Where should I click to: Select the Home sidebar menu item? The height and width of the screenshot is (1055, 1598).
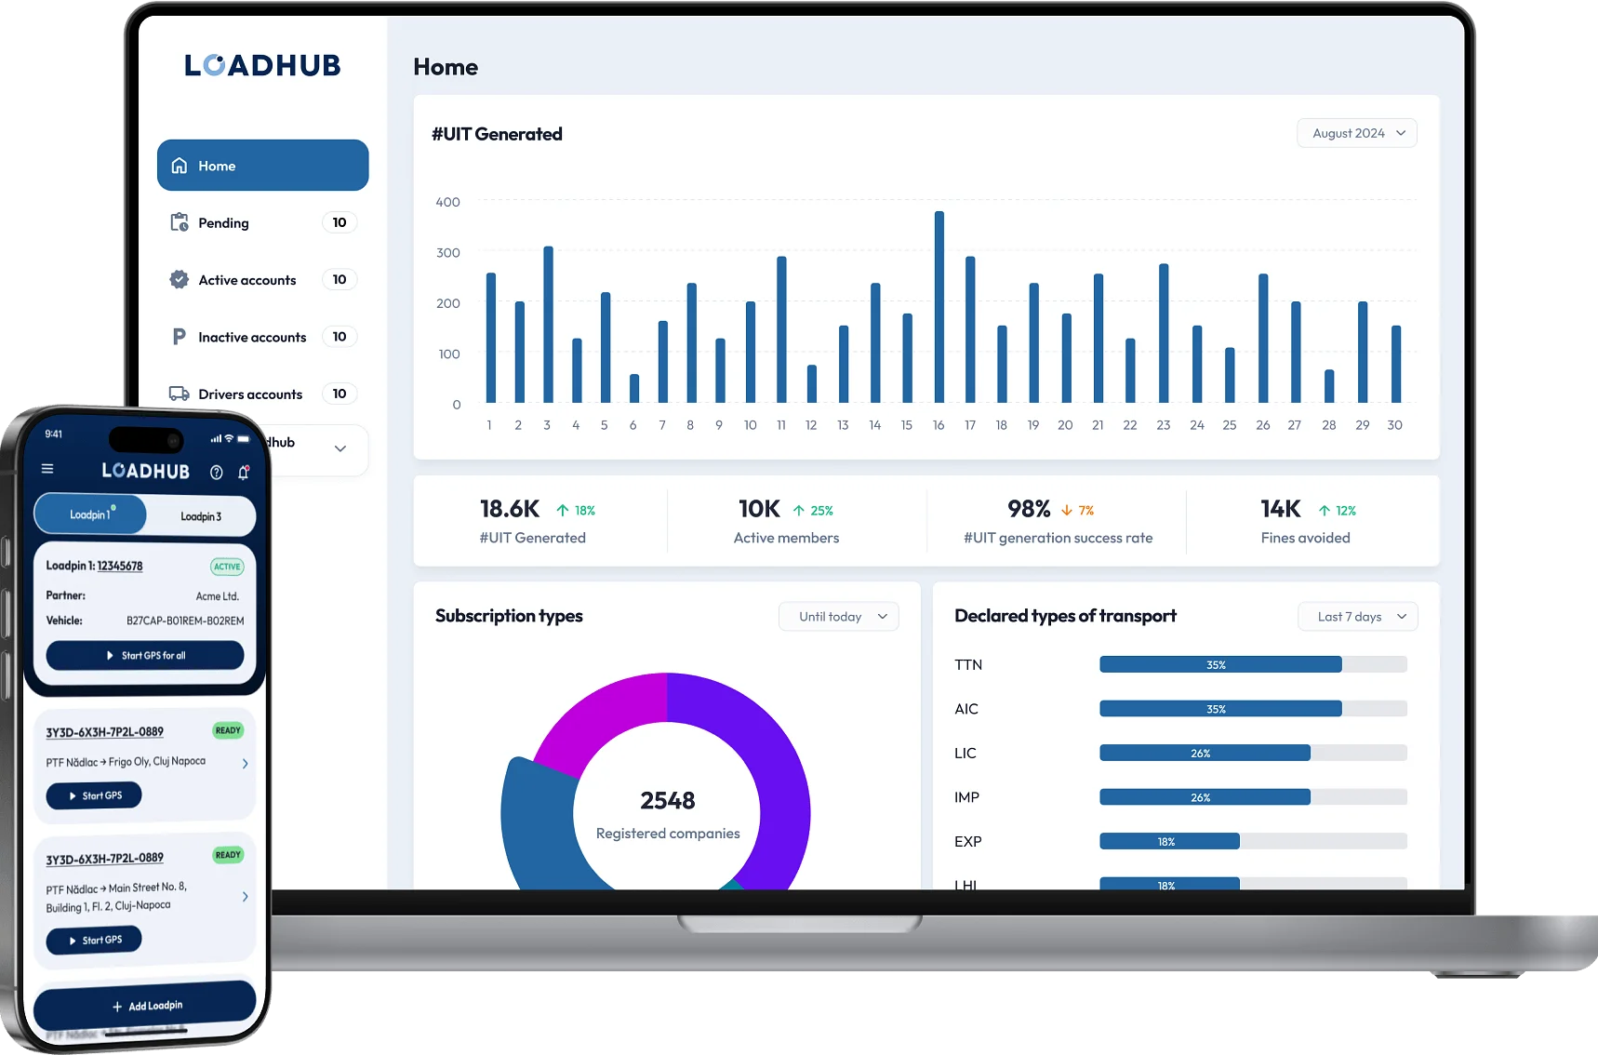[263, 166]
